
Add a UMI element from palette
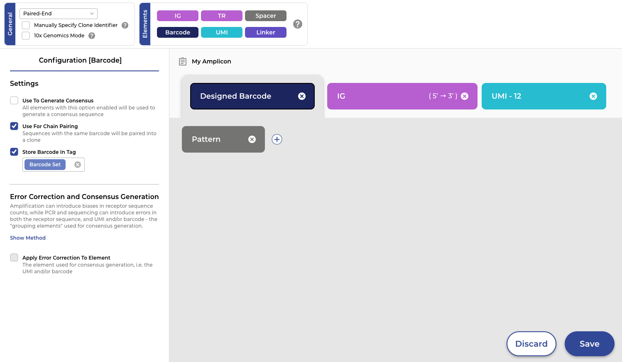(222, 32)
